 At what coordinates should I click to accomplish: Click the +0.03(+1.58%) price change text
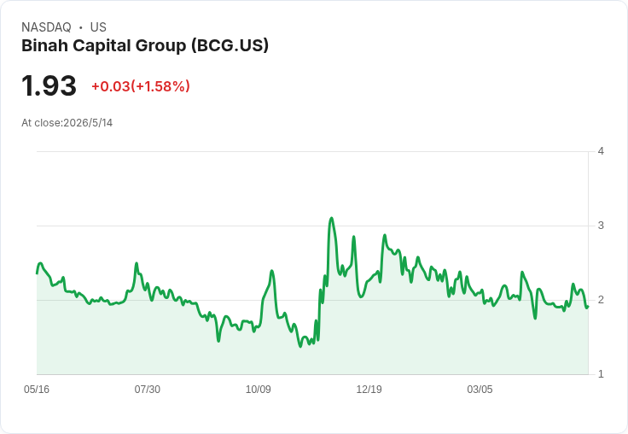tap(141, 86)
